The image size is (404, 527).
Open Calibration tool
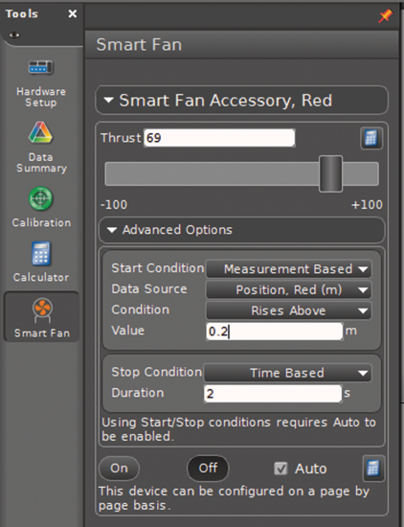pos(41,207)
